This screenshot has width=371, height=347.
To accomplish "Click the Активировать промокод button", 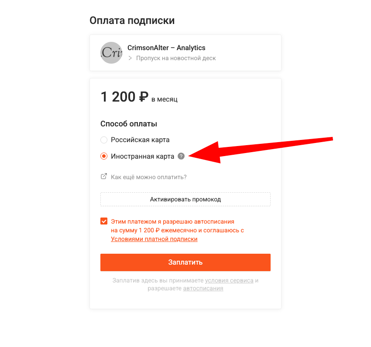I will 185,199.
